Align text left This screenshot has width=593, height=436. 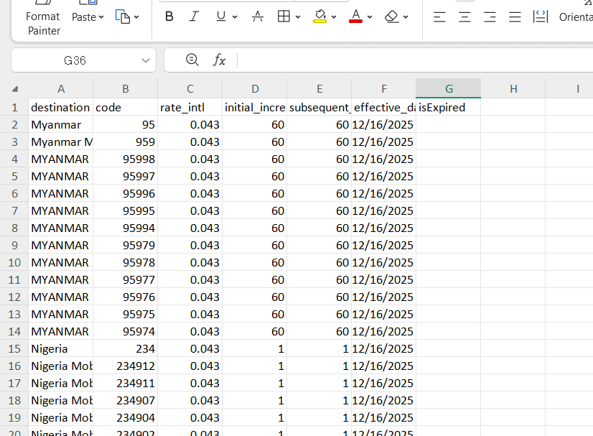click(439, 17)
